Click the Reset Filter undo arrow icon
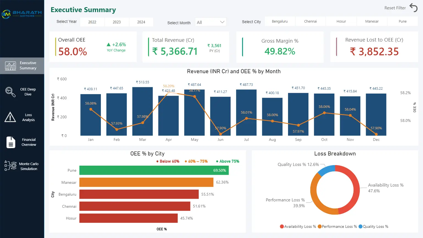423x238 pixels. click(x=414, y=8)
